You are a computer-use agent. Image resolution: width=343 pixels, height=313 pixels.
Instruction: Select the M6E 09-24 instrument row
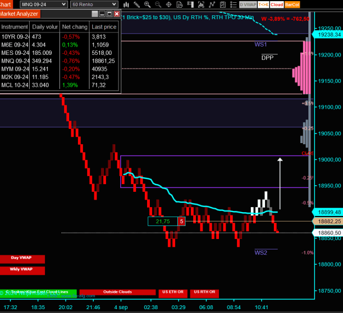tap(59, 45)
